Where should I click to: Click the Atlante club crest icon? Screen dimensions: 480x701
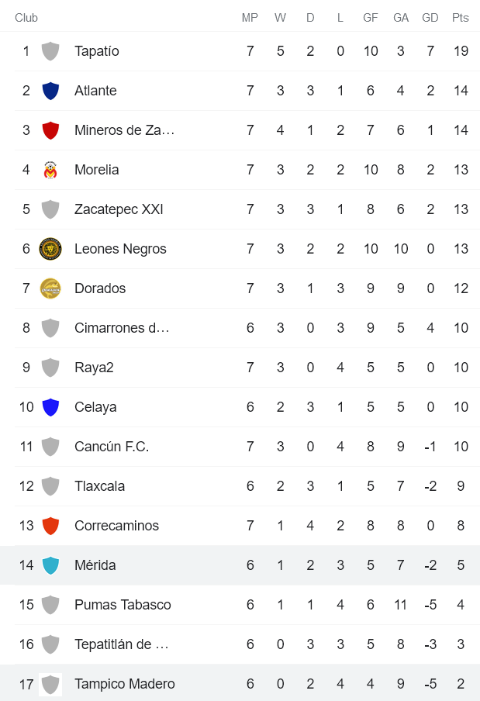pos(50,91)
